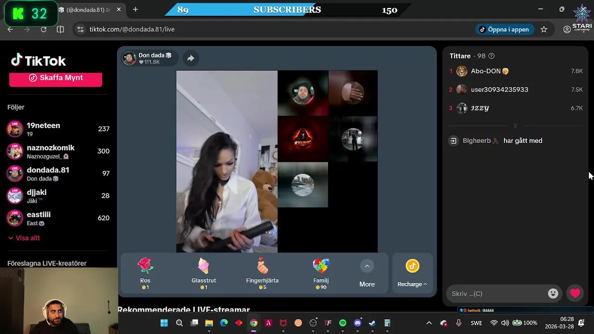This screenshot has width=594, height=334.
Task: Open the emoji picker in chat
Action: pos(553,293)
